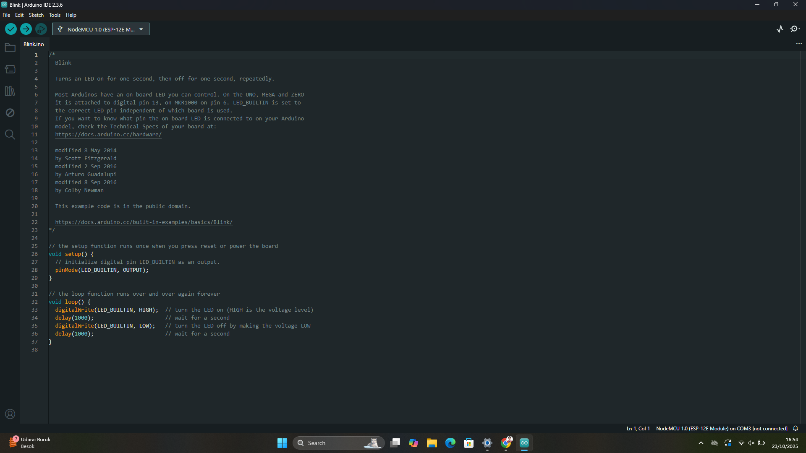Show hidden system tray icons chevron
Image resolution: width=806 pixels, height=453 pixels.
coord(701,443)
